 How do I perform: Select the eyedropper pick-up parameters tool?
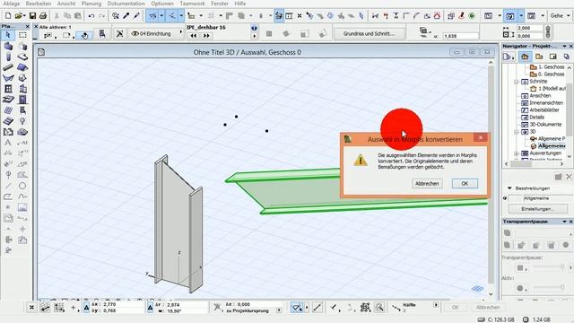click(126, 16)
